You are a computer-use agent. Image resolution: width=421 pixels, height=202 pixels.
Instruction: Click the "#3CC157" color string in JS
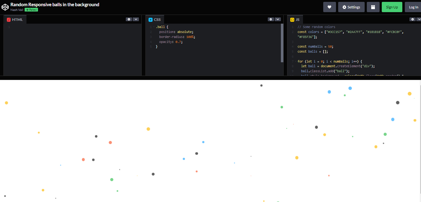(x=335, y=32)
